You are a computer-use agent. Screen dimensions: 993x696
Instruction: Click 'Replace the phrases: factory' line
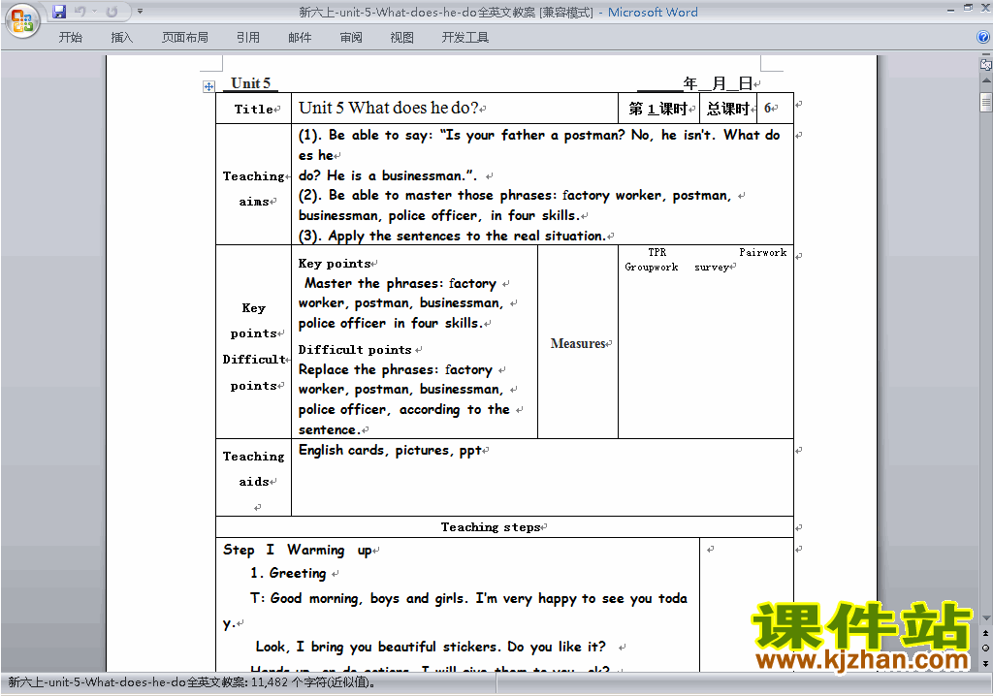pyautogui.click(x=396, y=369)
